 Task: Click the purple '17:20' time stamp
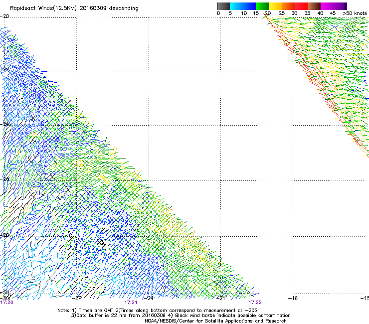(7, 303)
